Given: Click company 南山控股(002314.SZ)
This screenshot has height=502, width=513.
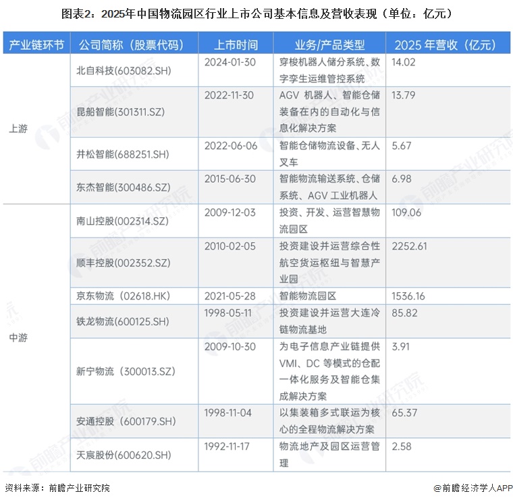Looking at the screenshot, I should [122, 221].
